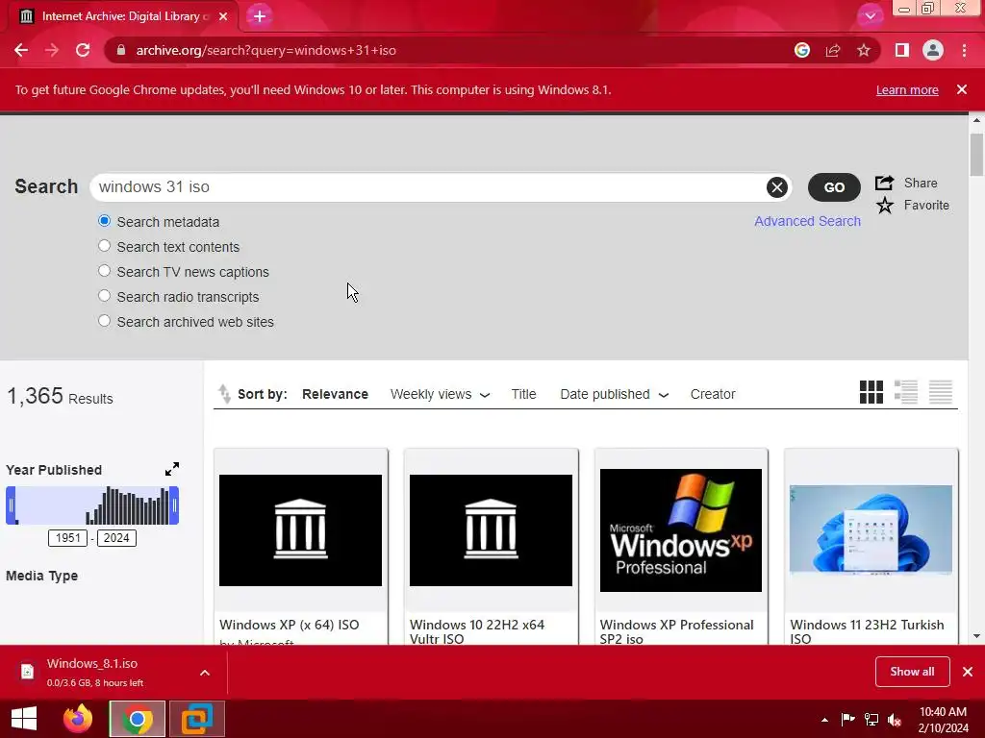Select Search TV news captions option
This screenshot has width=985, height=738.
[104, 271]
